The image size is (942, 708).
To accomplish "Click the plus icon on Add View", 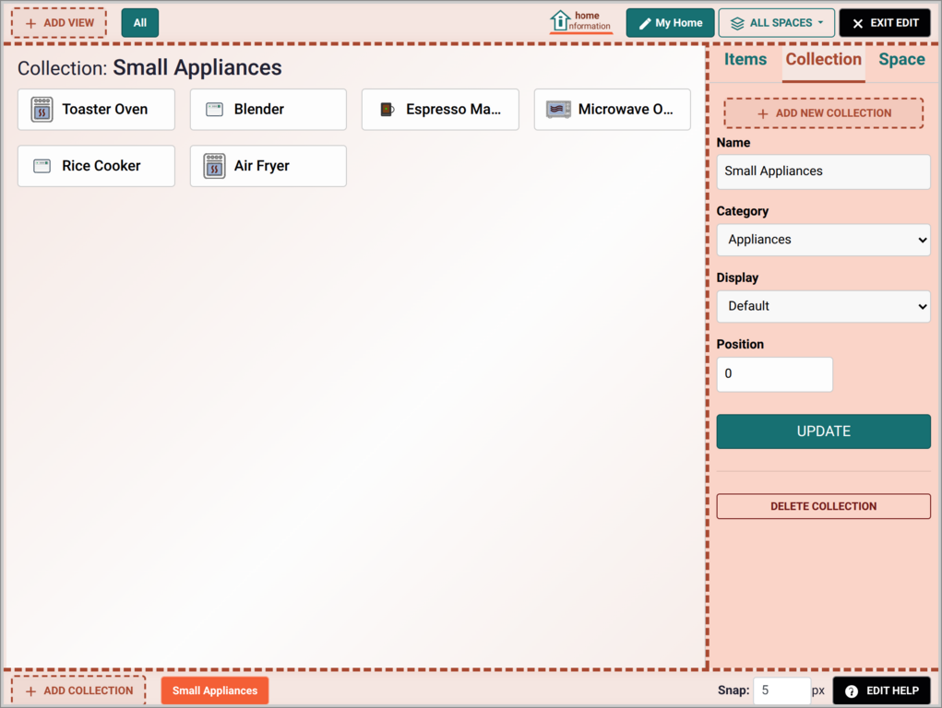I will (30, 23).
